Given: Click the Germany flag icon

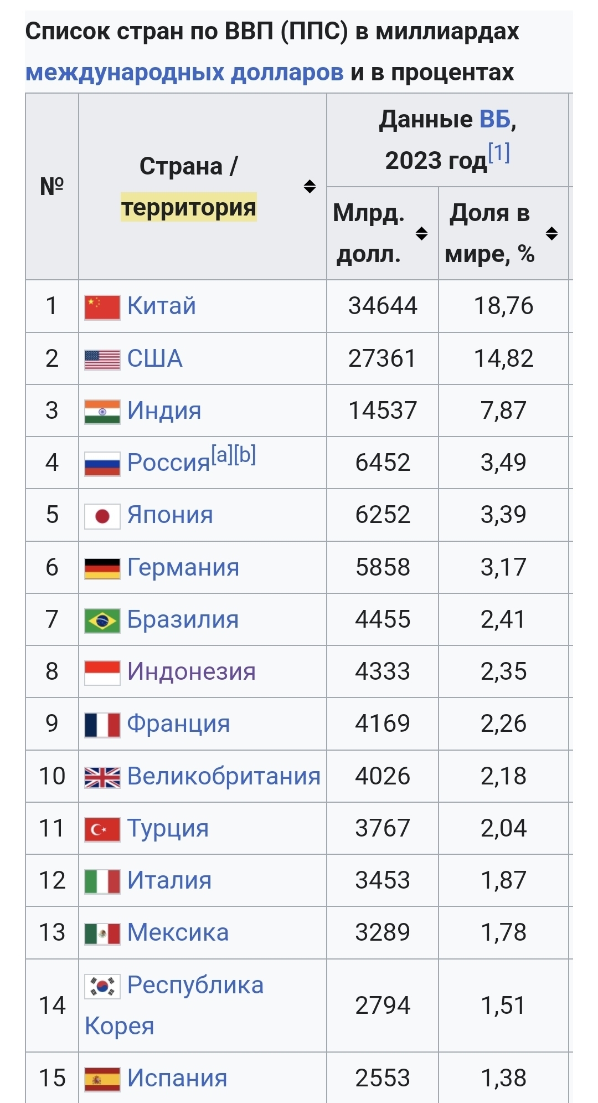Looking at the screenshot, I should pyautogui.click(x=102, y=568).
